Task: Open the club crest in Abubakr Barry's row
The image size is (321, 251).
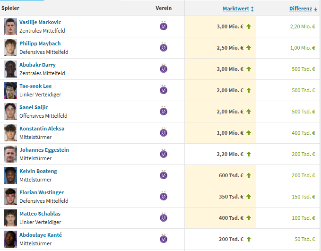Action: (164, 69)
